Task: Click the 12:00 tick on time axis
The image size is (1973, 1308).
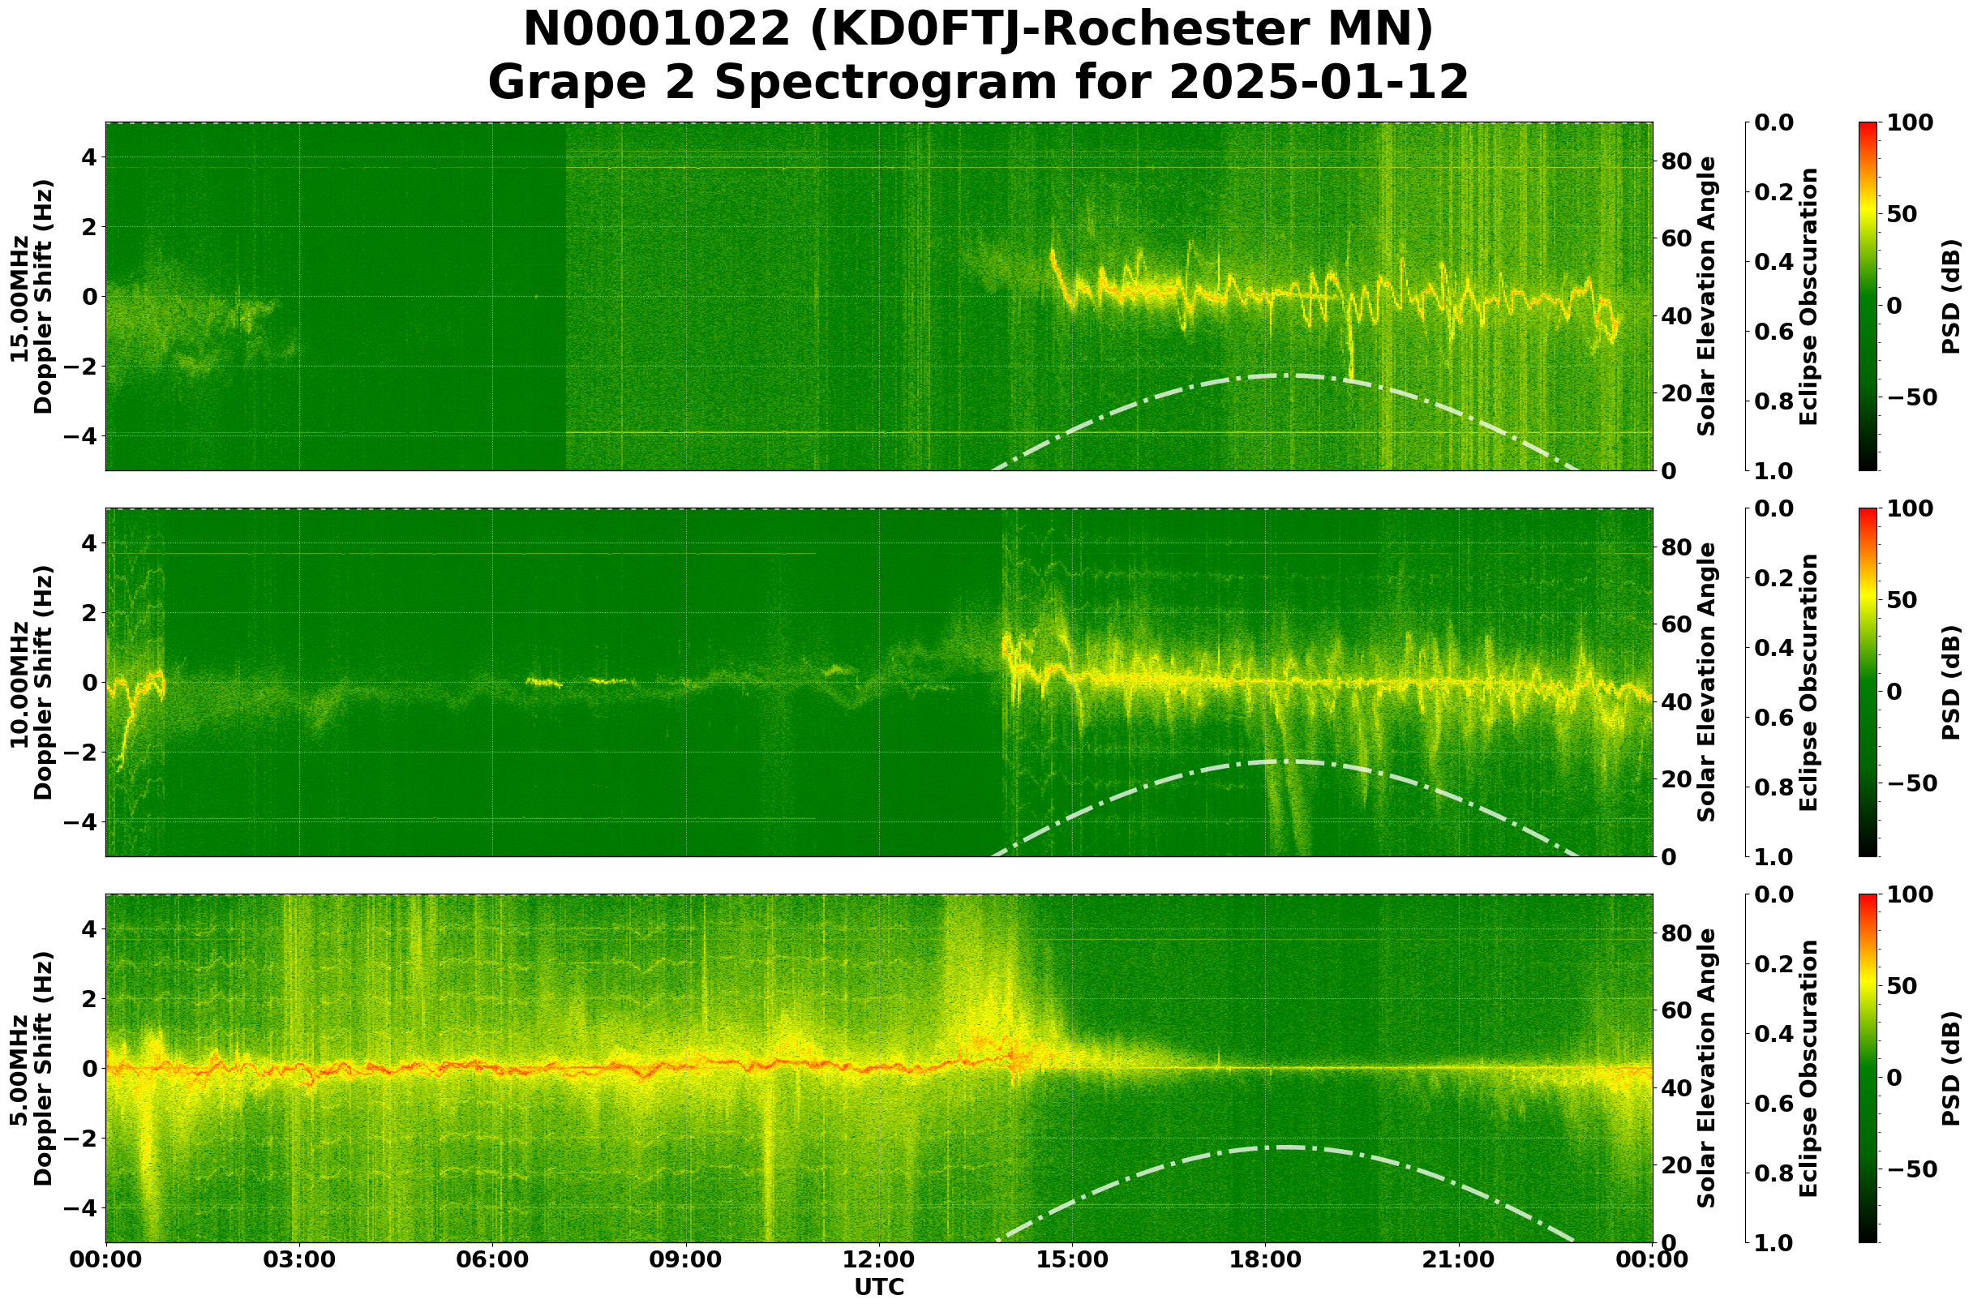Action: 878,1259
